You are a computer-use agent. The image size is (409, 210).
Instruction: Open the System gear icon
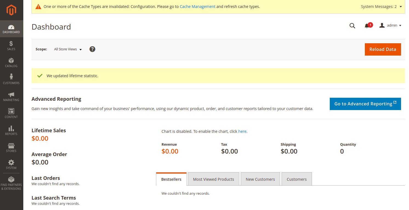11,162
